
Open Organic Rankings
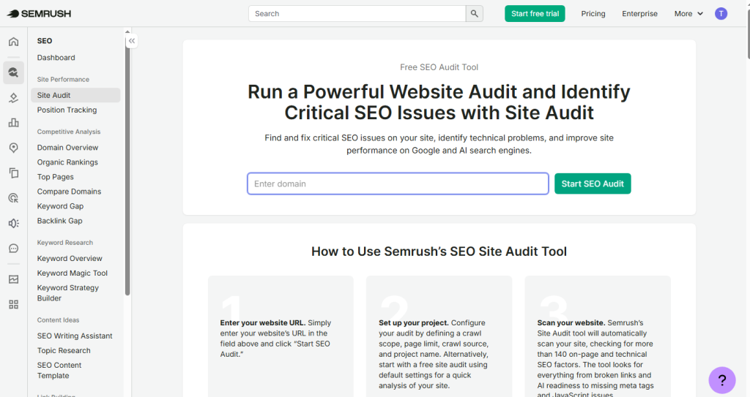tap(67, 162)
